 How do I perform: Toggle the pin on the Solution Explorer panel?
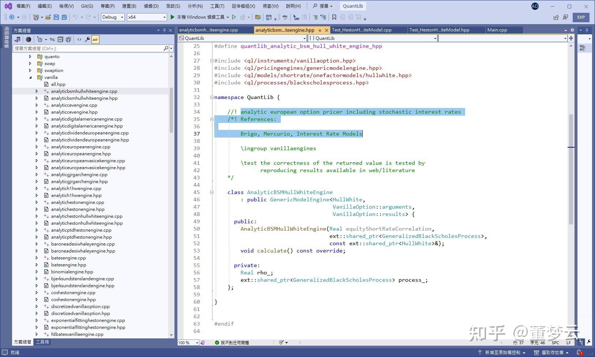tap(164, 30)
